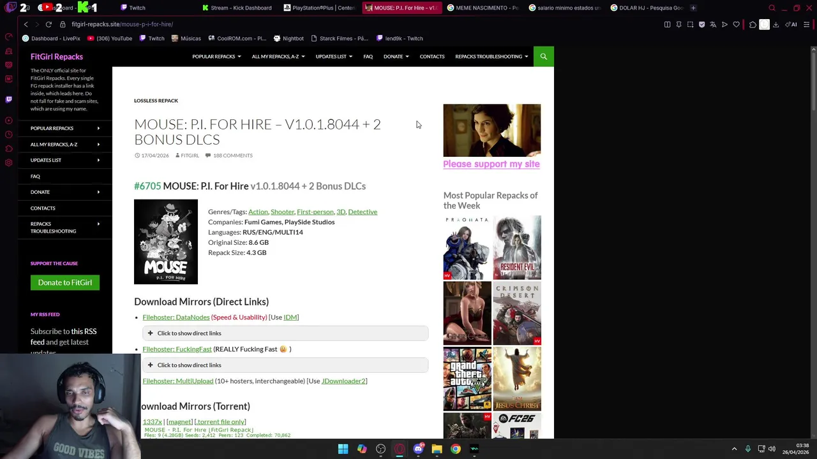Open a new browser tab with plus
The image size is (817, 459).
(693, 8)
